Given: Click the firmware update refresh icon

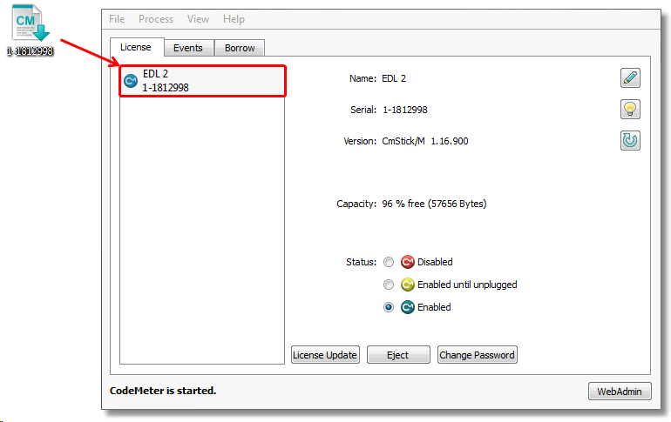Looking at the screenshot, I should [630, 141].
